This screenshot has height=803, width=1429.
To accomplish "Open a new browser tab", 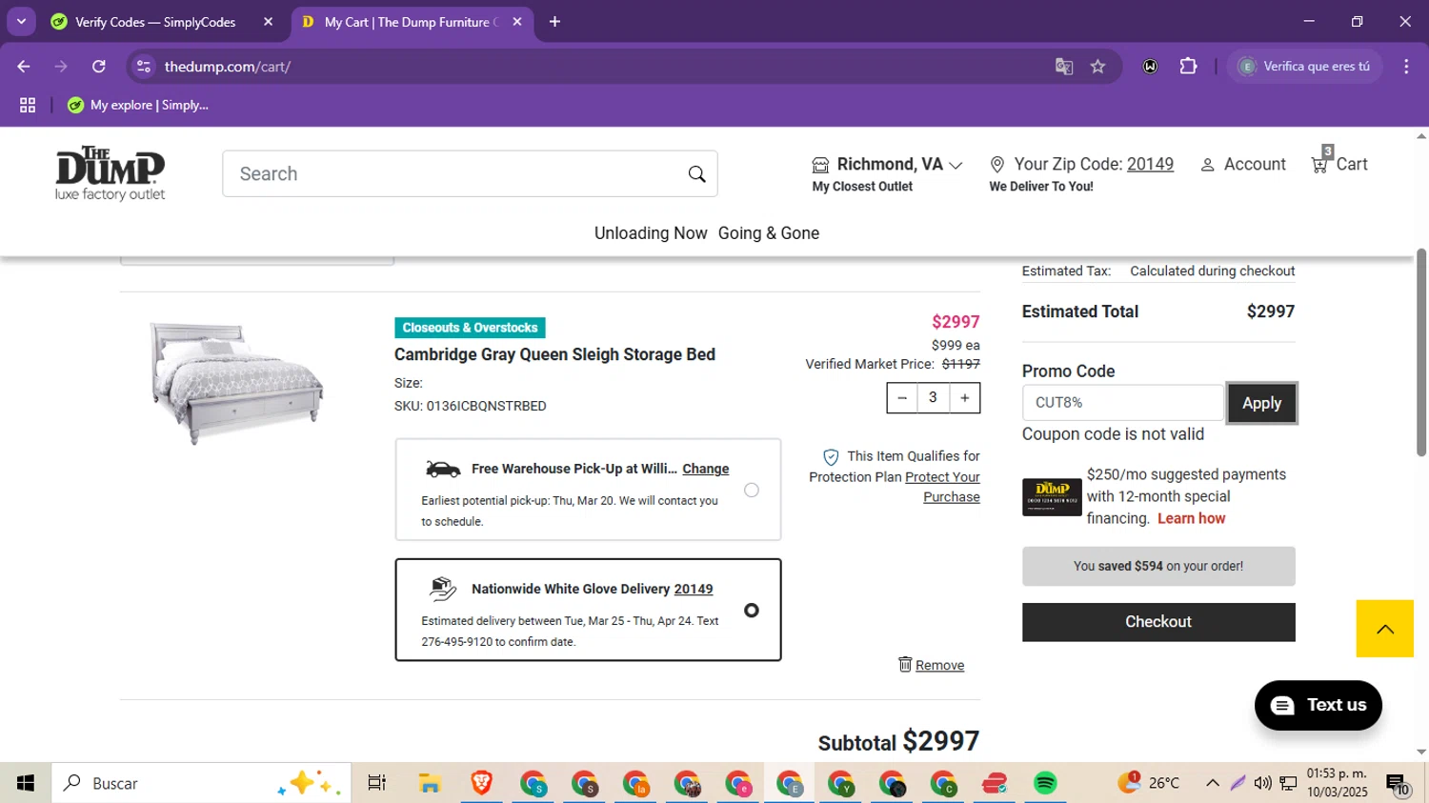I will pyautogui.click(x=554, y=22).
